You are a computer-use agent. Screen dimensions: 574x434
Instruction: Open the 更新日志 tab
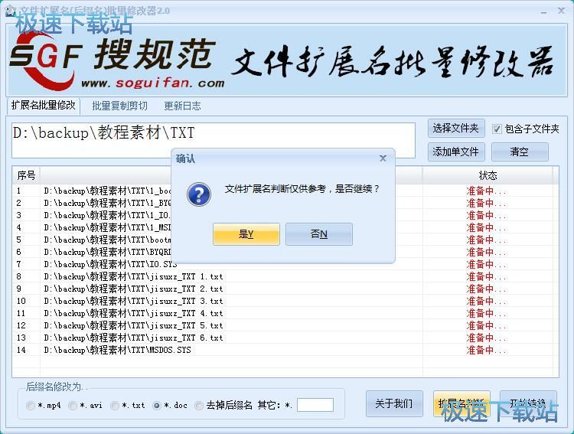[x=182, y=106]
